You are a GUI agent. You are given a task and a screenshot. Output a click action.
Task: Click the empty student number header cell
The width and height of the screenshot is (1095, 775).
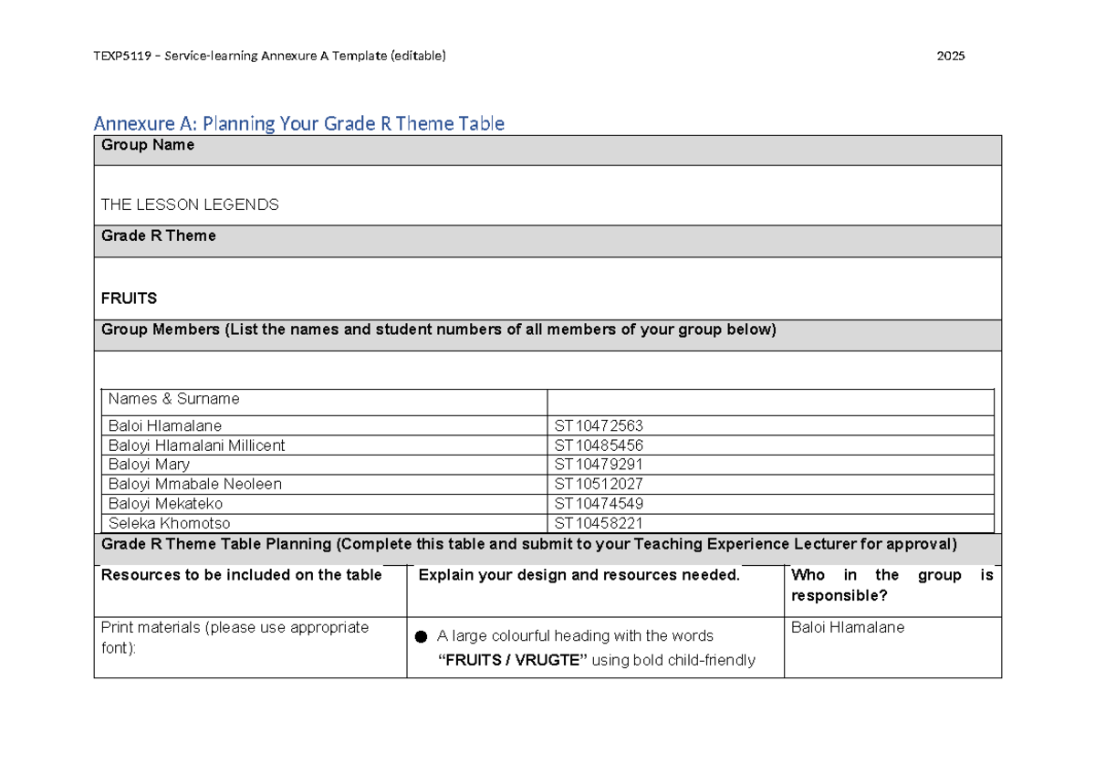coord(771,402)
